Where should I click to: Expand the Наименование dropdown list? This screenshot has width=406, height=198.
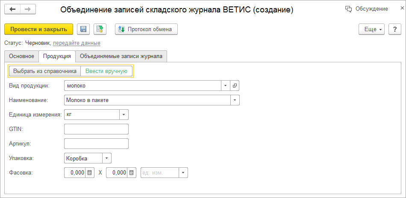coord(235,100)
